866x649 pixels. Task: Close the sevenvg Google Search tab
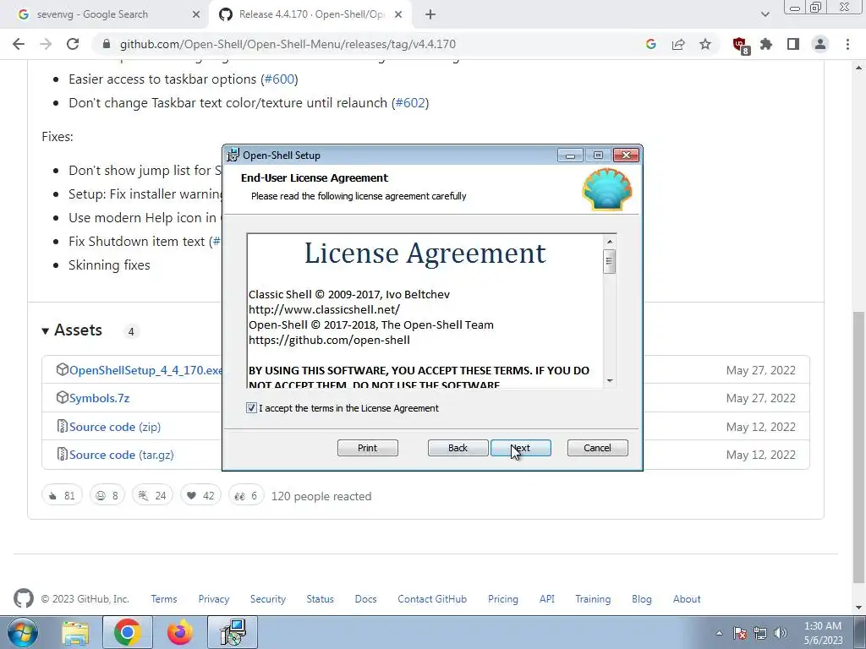(x=195, y=15)
